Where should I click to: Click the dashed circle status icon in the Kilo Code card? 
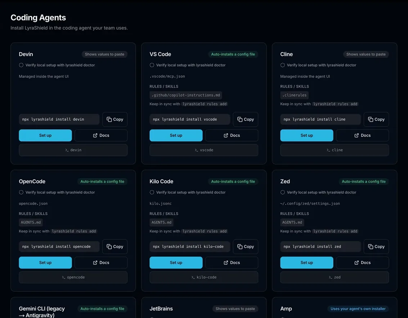[152, 192]
